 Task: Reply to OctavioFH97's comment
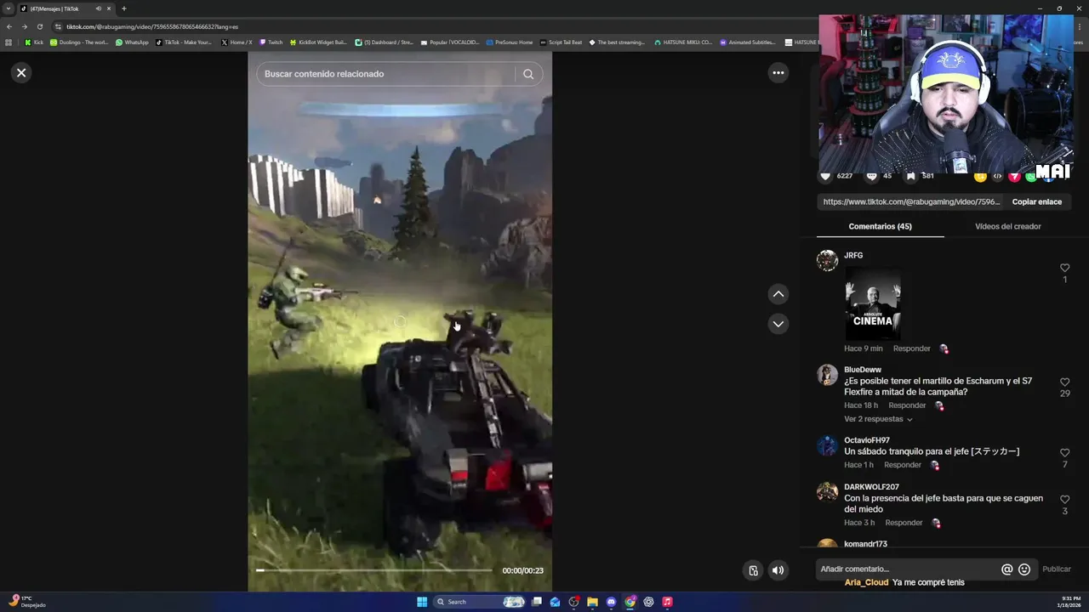tap(903, 465)
